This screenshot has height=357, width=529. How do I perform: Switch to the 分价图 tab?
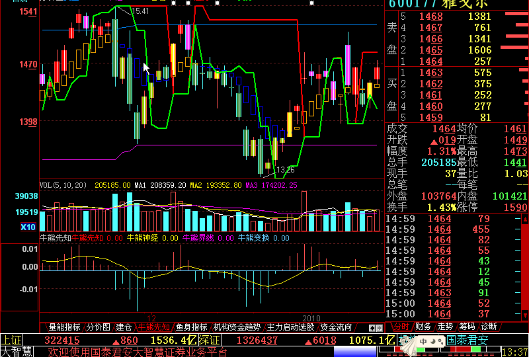98,327
